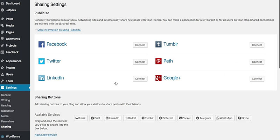The height and width of the screenshot is (140, 280).
Task: Click the LinkedIn name in Publicize
Action: (55, 78)
